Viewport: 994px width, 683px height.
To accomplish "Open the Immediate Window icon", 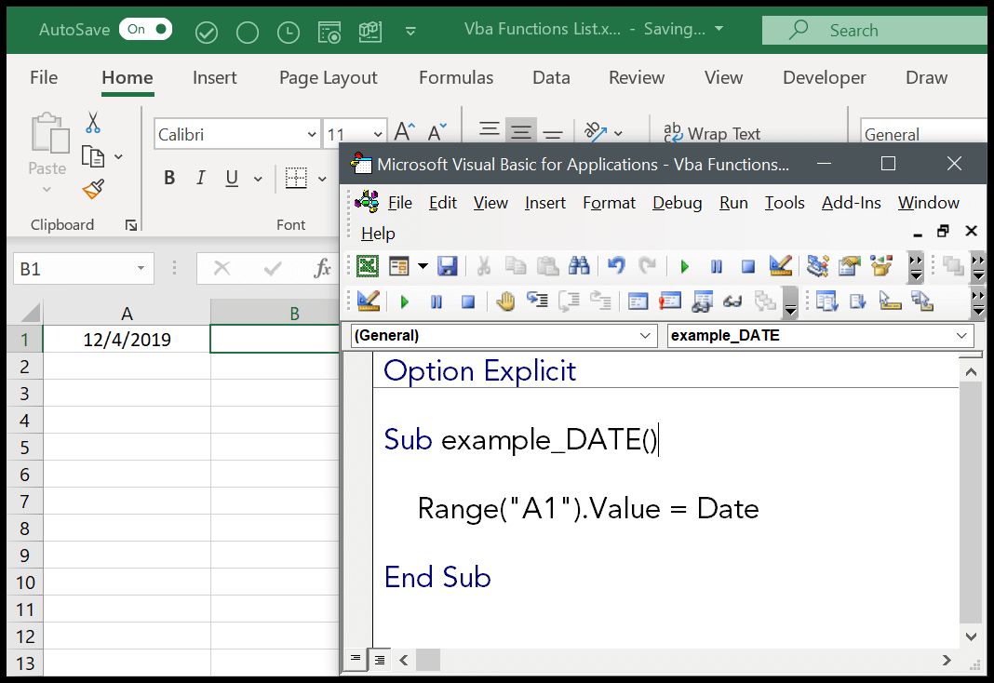I will [671, 300].
